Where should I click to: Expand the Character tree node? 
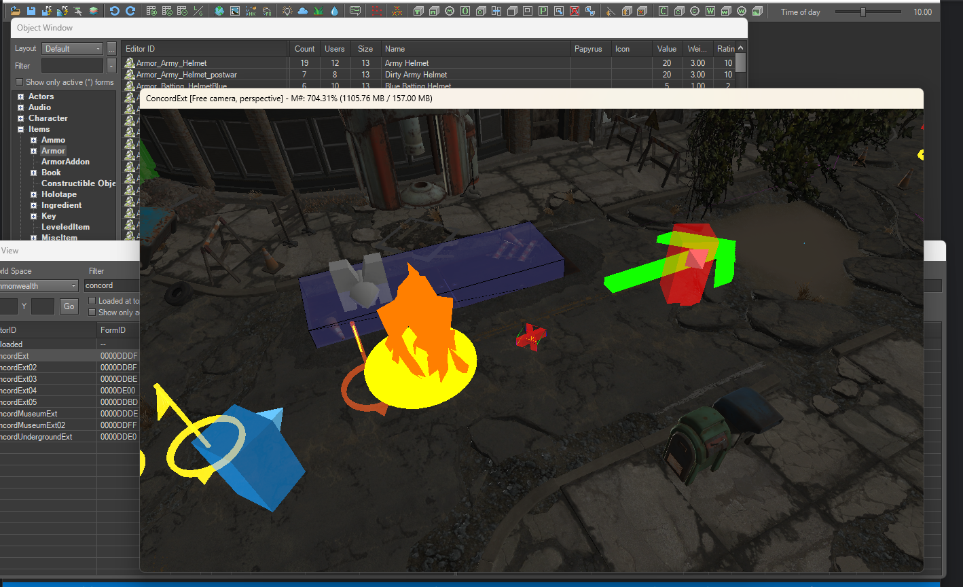click(x=21, y=118)
